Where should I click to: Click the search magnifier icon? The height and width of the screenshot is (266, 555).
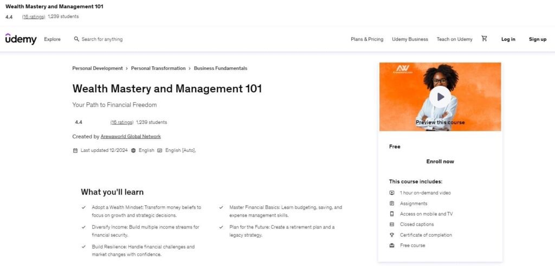76,39
